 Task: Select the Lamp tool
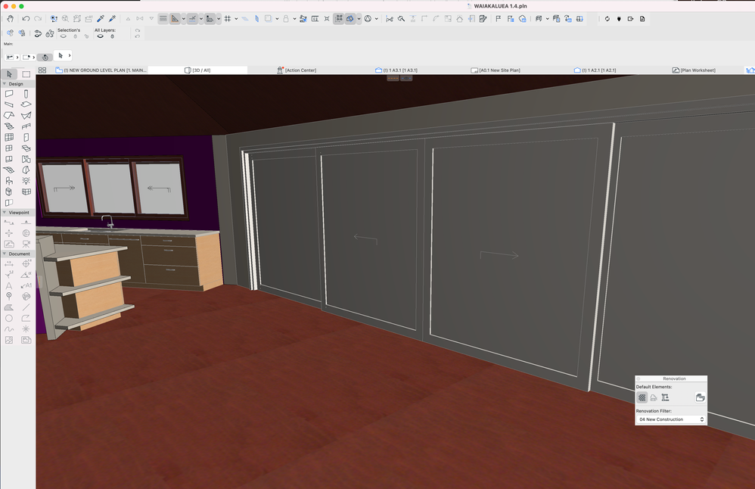26,181
